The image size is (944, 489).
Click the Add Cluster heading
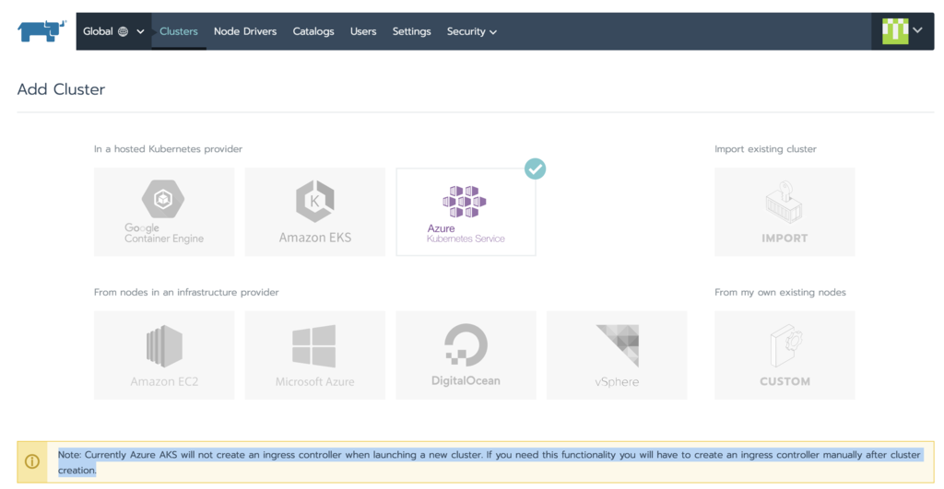(x=61, y=89)
